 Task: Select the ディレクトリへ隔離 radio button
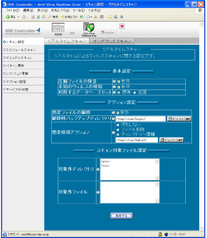coord(118,135)
